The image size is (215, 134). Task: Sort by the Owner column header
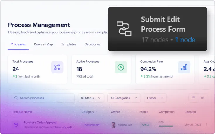115,112
